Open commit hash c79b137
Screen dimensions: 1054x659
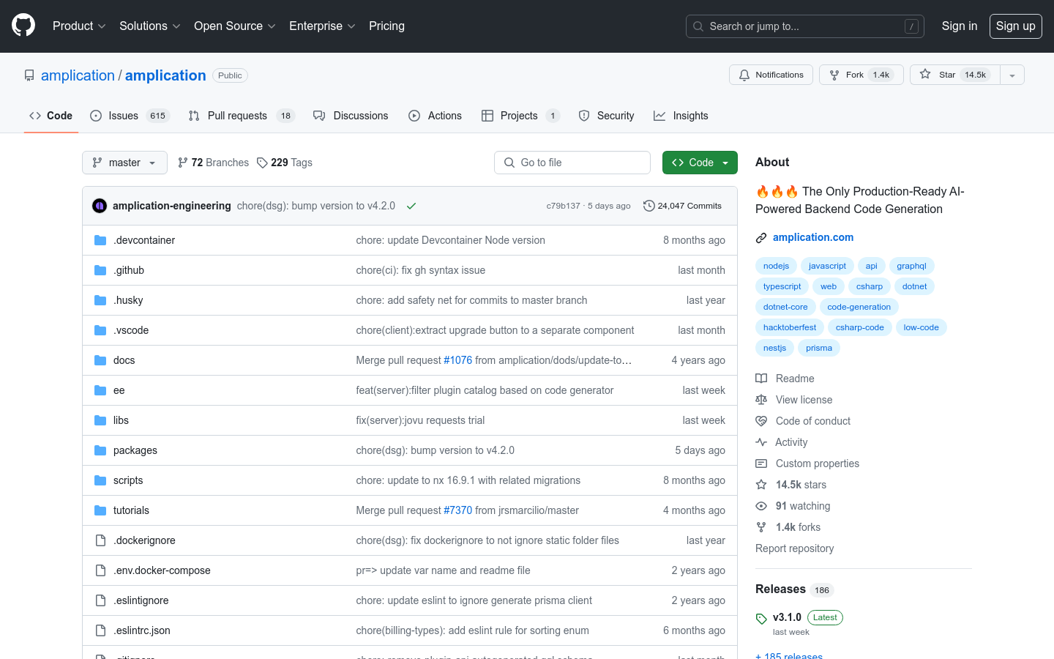click(x=563, y=206)
